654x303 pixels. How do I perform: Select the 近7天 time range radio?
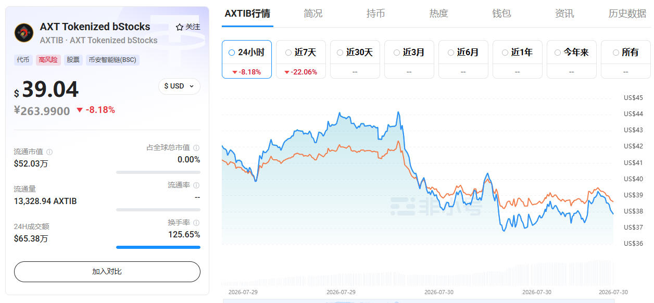(x=288, y=53)
